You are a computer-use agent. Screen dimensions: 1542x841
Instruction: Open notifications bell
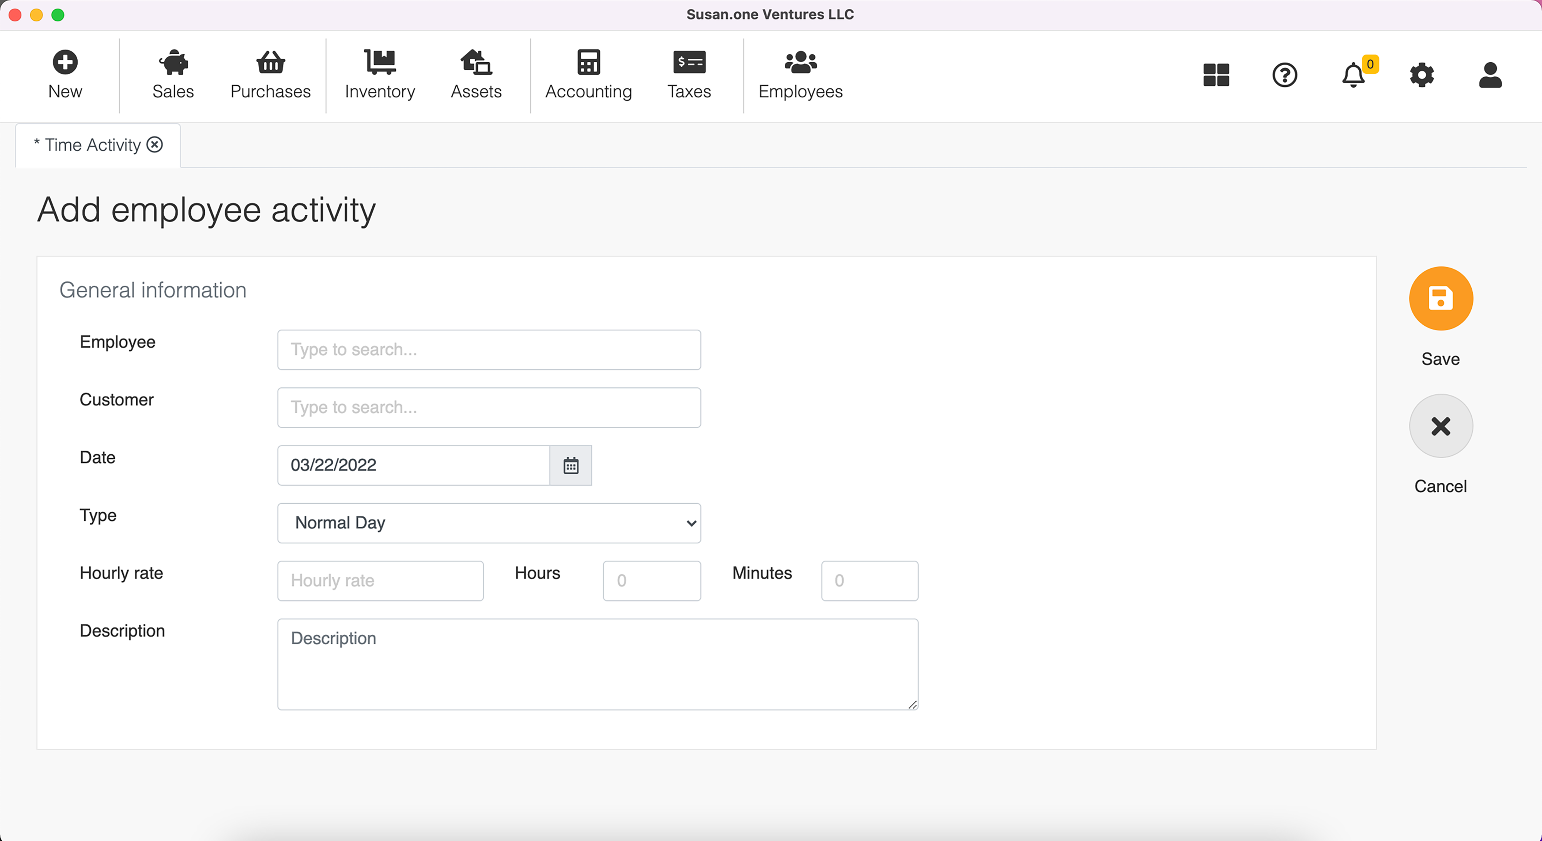[1353, 75]
